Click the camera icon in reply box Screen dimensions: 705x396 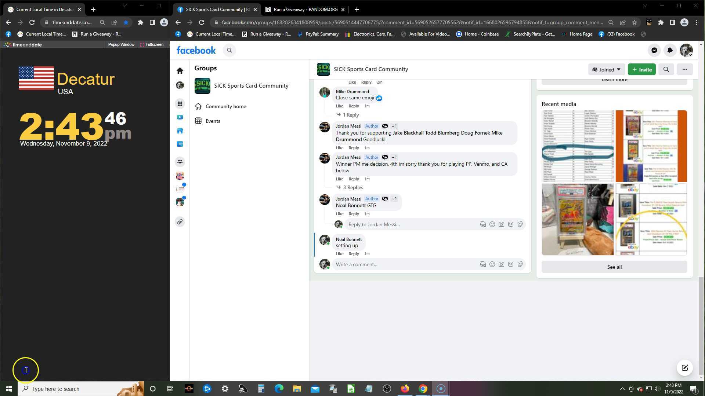coord(501,224)
